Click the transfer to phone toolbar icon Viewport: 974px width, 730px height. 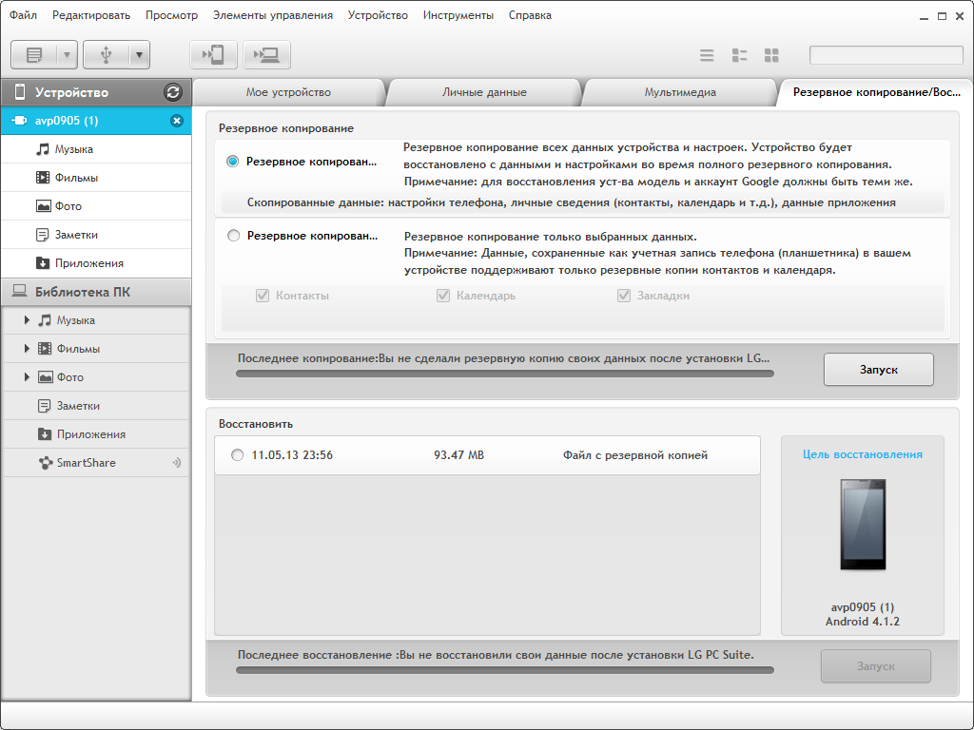[x=213, y=55]
